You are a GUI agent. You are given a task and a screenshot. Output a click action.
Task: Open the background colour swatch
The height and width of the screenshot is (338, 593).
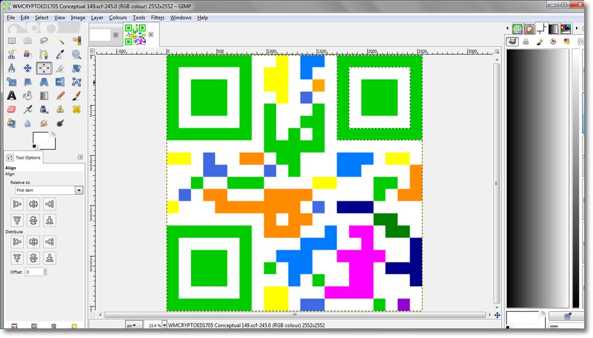52,145
